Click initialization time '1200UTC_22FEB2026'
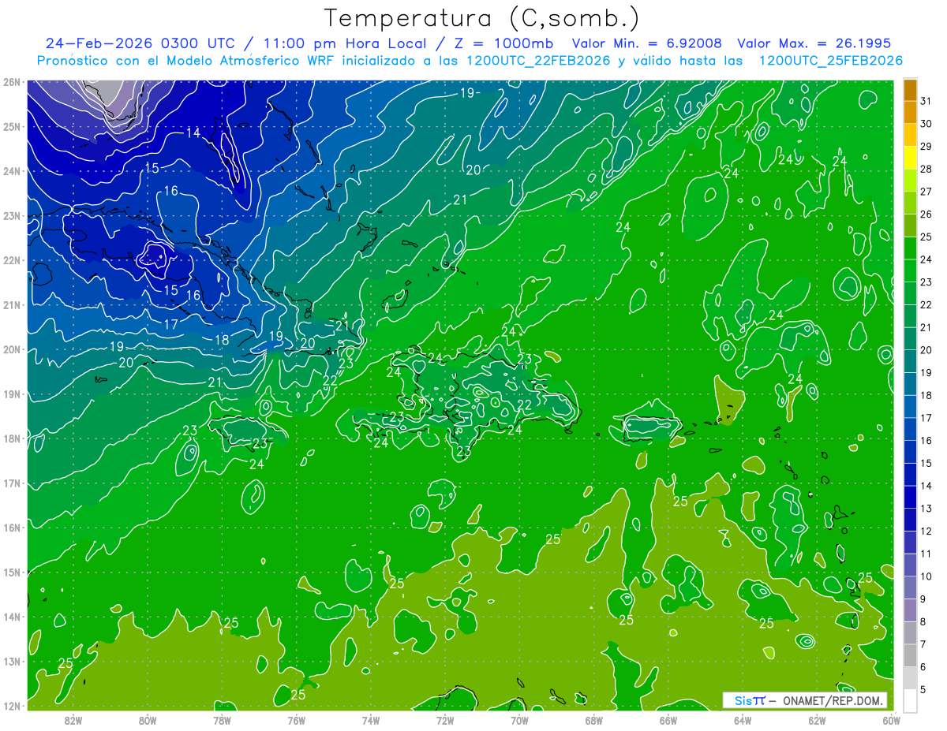Screen dimensions: 947x731 tap(538, 61)
